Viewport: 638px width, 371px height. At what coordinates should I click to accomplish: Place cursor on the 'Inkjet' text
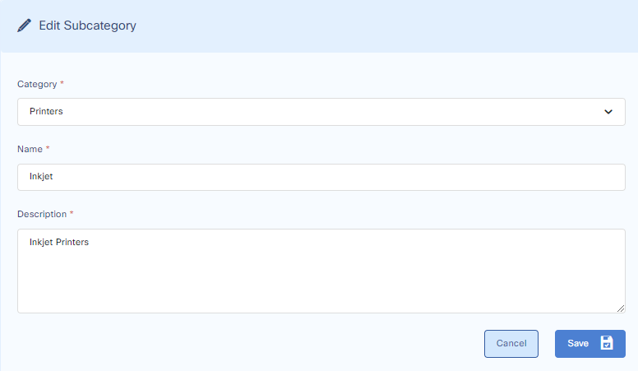pyautogui.click(x=41, y=177)
